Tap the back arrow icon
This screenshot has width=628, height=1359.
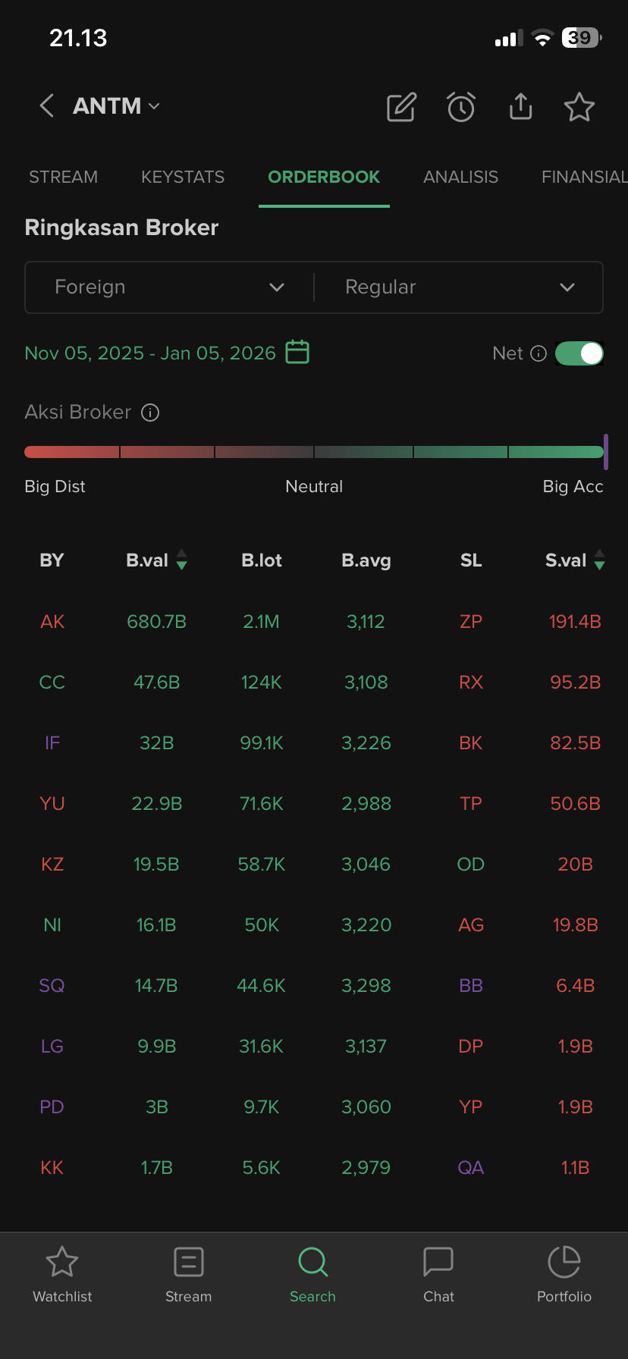click(x=47, y=106)
